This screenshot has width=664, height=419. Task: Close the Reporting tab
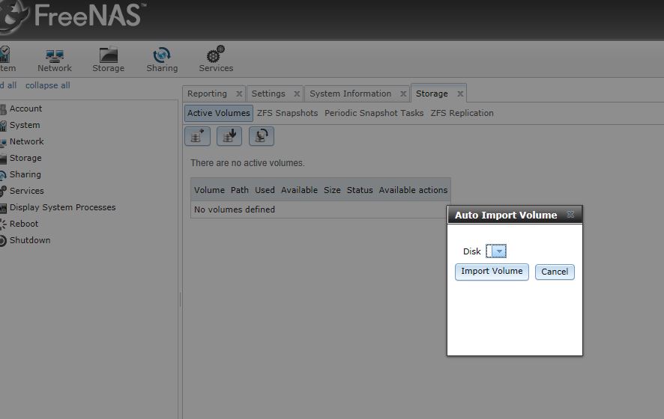[x=239, y=94]
